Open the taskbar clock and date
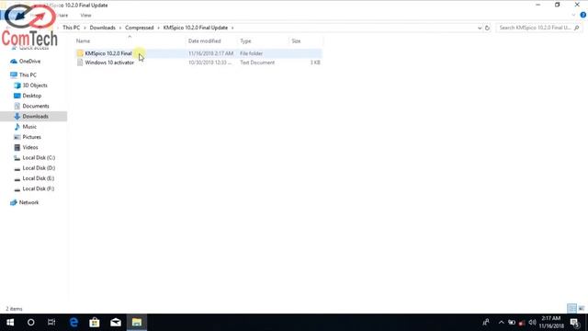588x331 pixels. 551,323
